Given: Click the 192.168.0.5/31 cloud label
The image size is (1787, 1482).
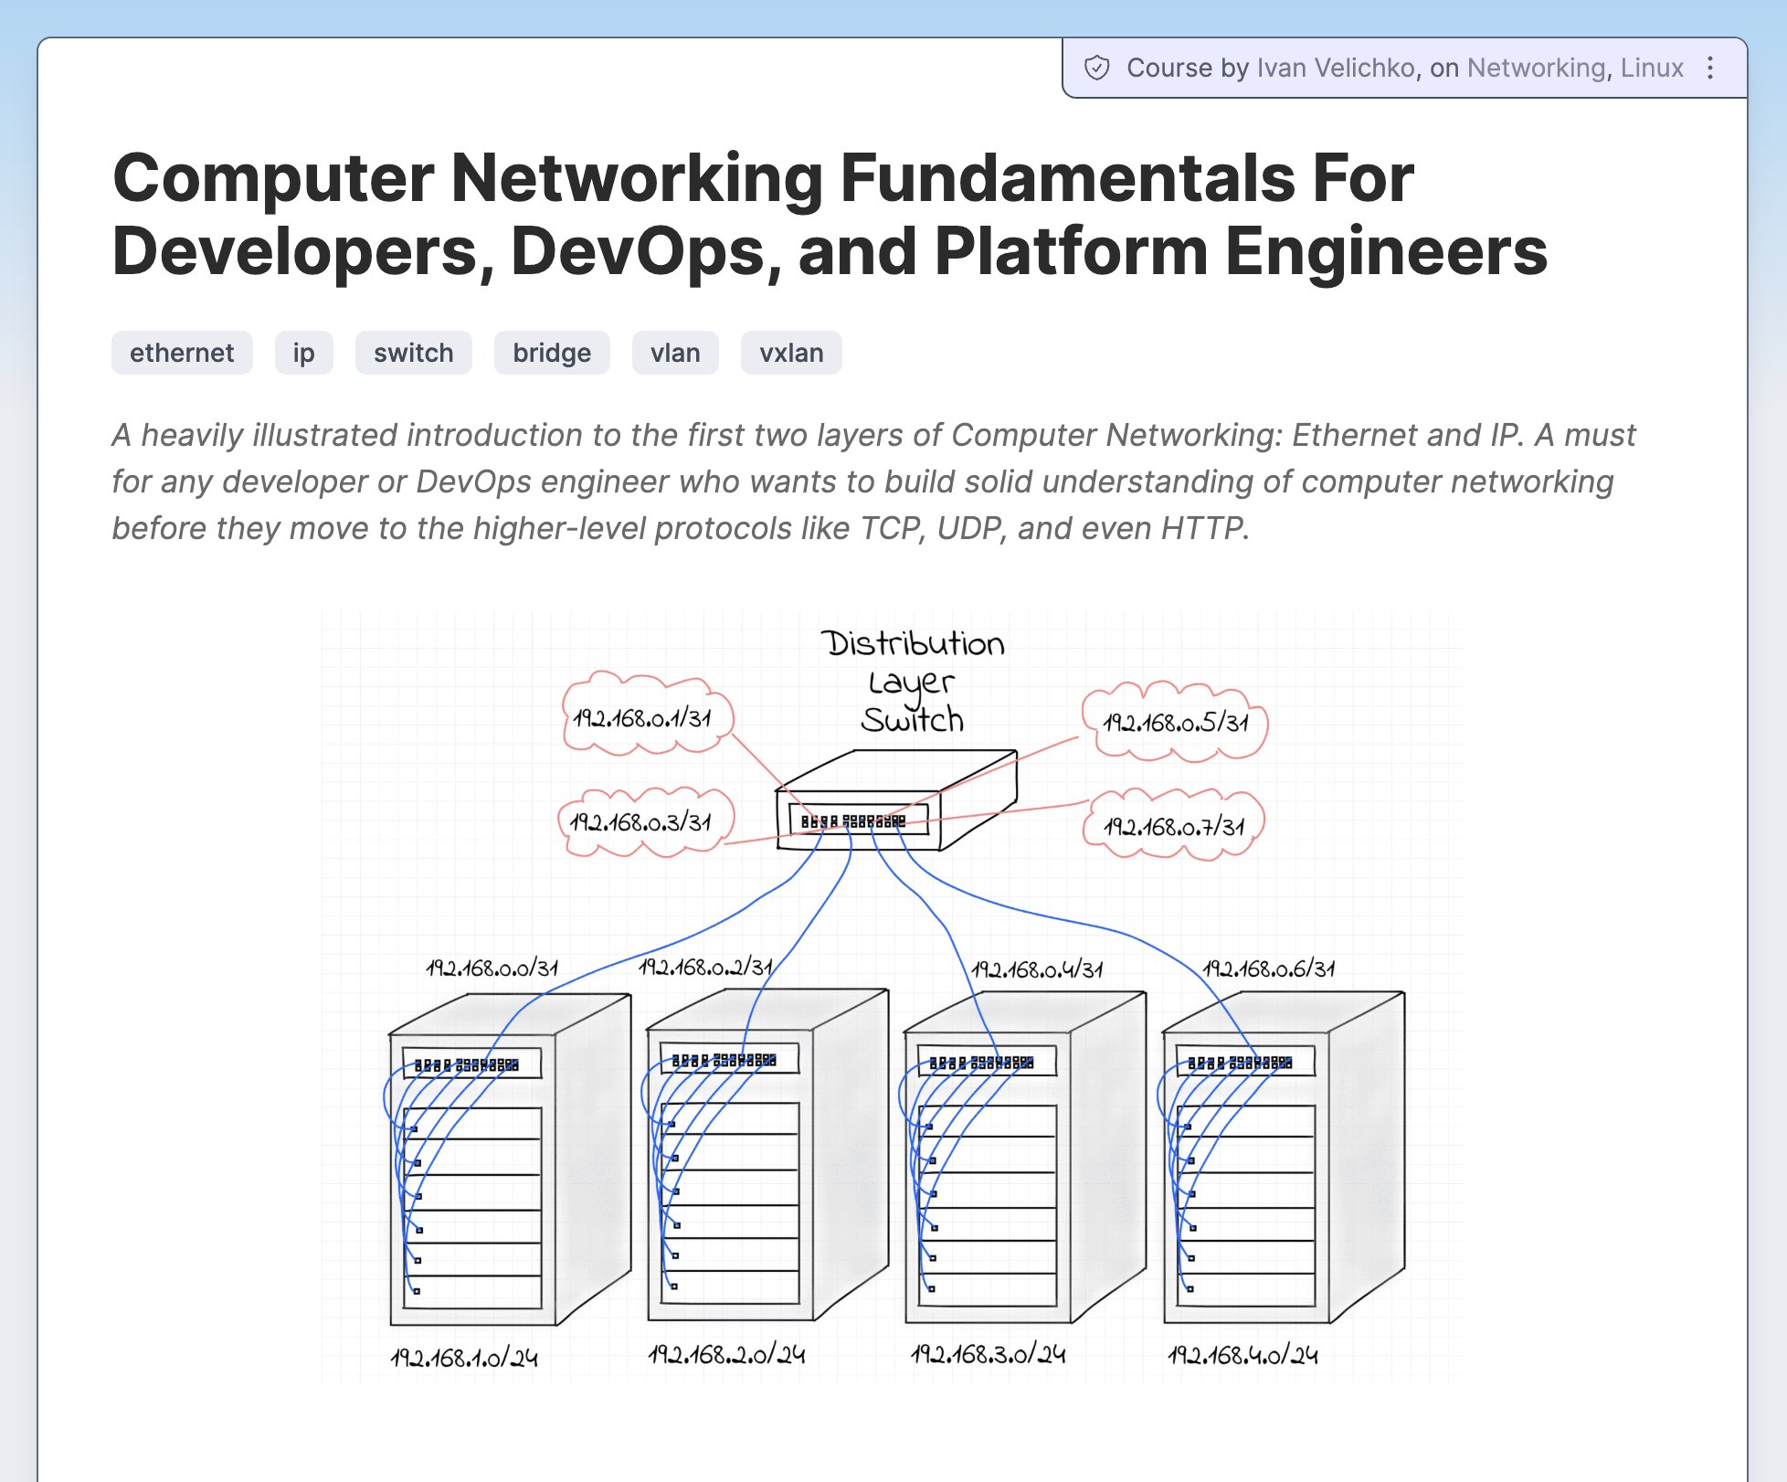Looking at the screenshot, I should [x=1176, y=723].
